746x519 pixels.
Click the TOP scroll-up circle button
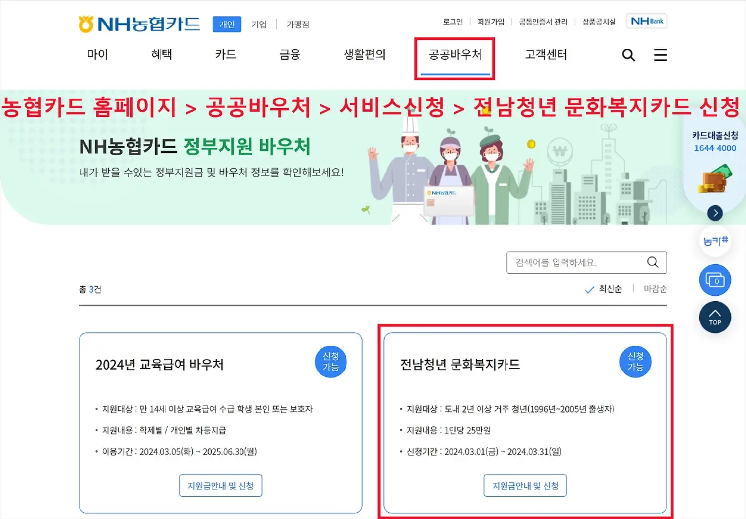tap(715, 317)
